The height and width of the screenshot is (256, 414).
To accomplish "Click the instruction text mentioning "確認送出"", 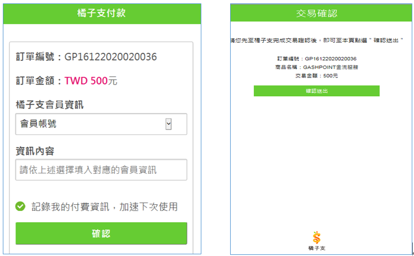I will pyautogui.click(x=317, y=41).
